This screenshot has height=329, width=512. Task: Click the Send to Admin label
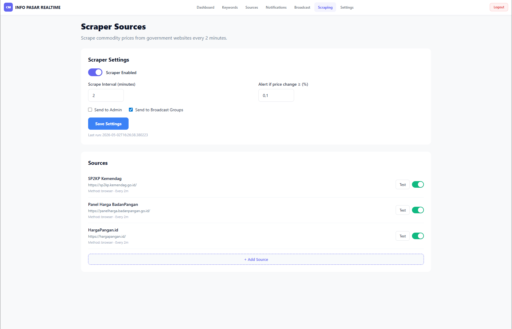coord(108,110)
